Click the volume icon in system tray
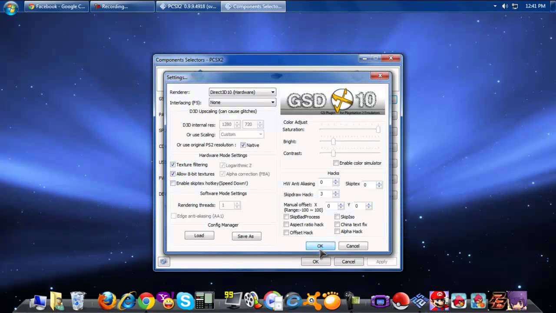 (x=505, y=6)
